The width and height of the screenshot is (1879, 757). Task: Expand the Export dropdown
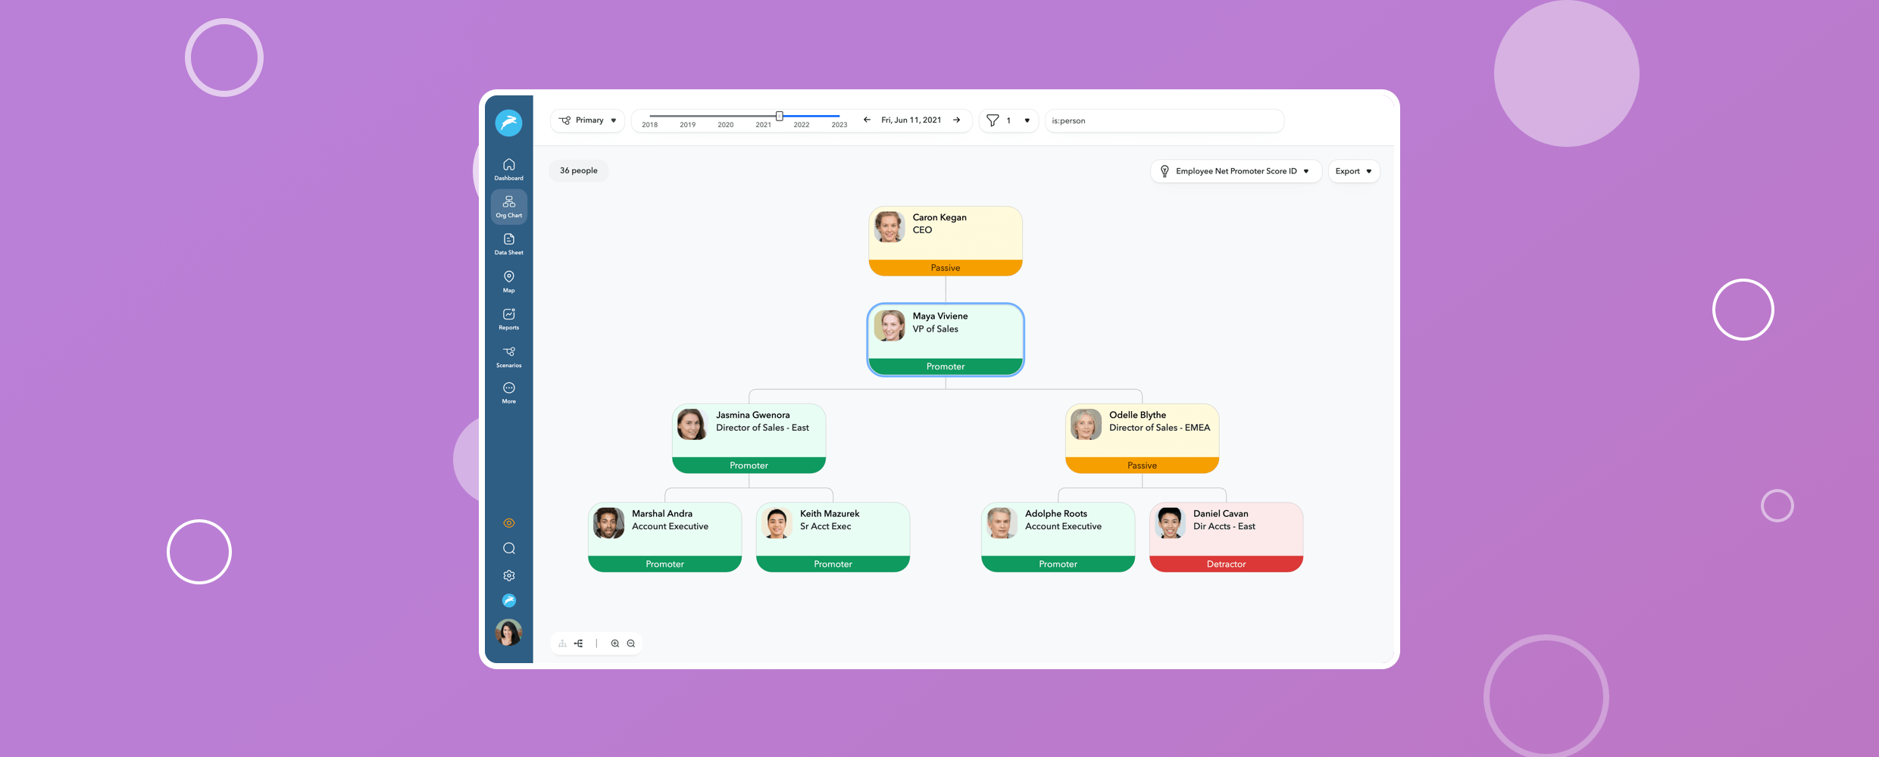[x=1353, y=171]
